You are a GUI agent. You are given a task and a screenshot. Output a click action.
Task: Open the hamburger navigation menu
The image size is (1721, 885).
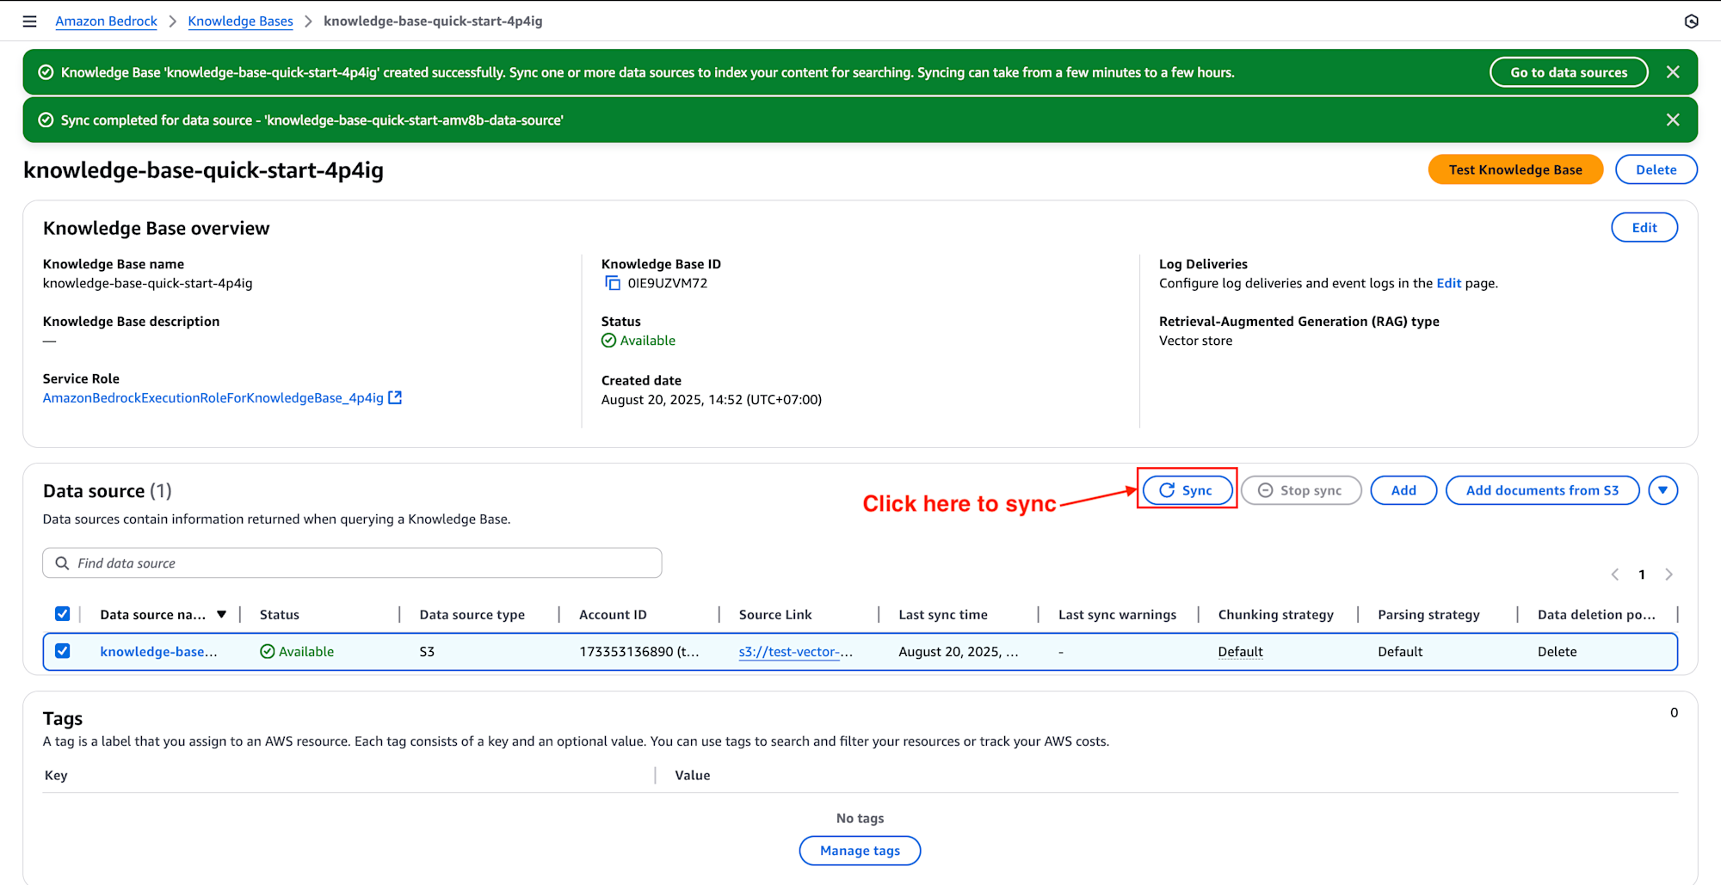pyautogui.click(x=29, y=22)
